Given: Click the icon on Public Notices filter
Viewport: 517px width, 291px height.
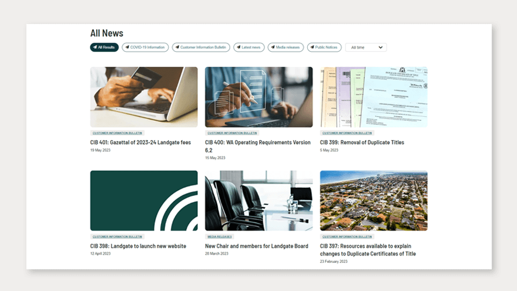Looking at the screenshot, I should 312,48.
